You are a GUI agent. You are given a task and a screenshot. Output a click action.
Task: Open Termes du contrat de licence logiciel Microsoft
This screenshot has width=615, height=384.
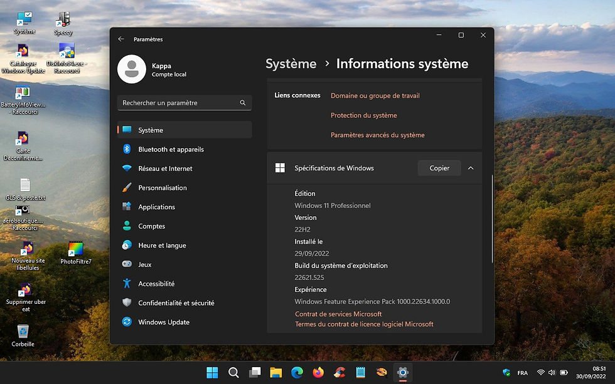point(364,324)
